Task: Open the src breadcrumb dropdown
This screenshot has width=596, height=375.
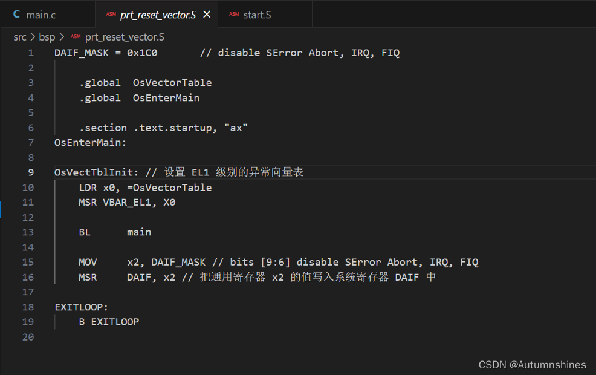Action: pos(20,37)
